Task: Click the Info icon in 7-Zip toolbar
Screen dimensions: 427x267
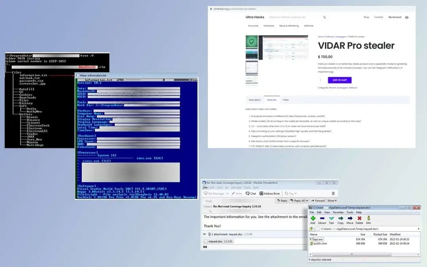Action: [x=368, y=218]
